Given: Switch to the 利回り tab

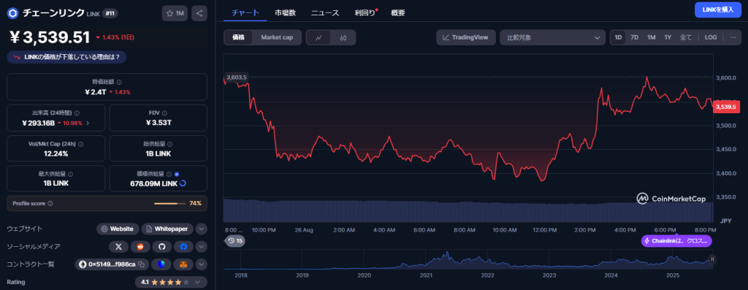Looking at the screenshot, I should point(365,13).
